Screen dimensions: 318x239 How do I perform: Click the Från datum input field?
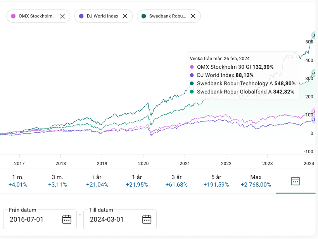pos(33,219)
